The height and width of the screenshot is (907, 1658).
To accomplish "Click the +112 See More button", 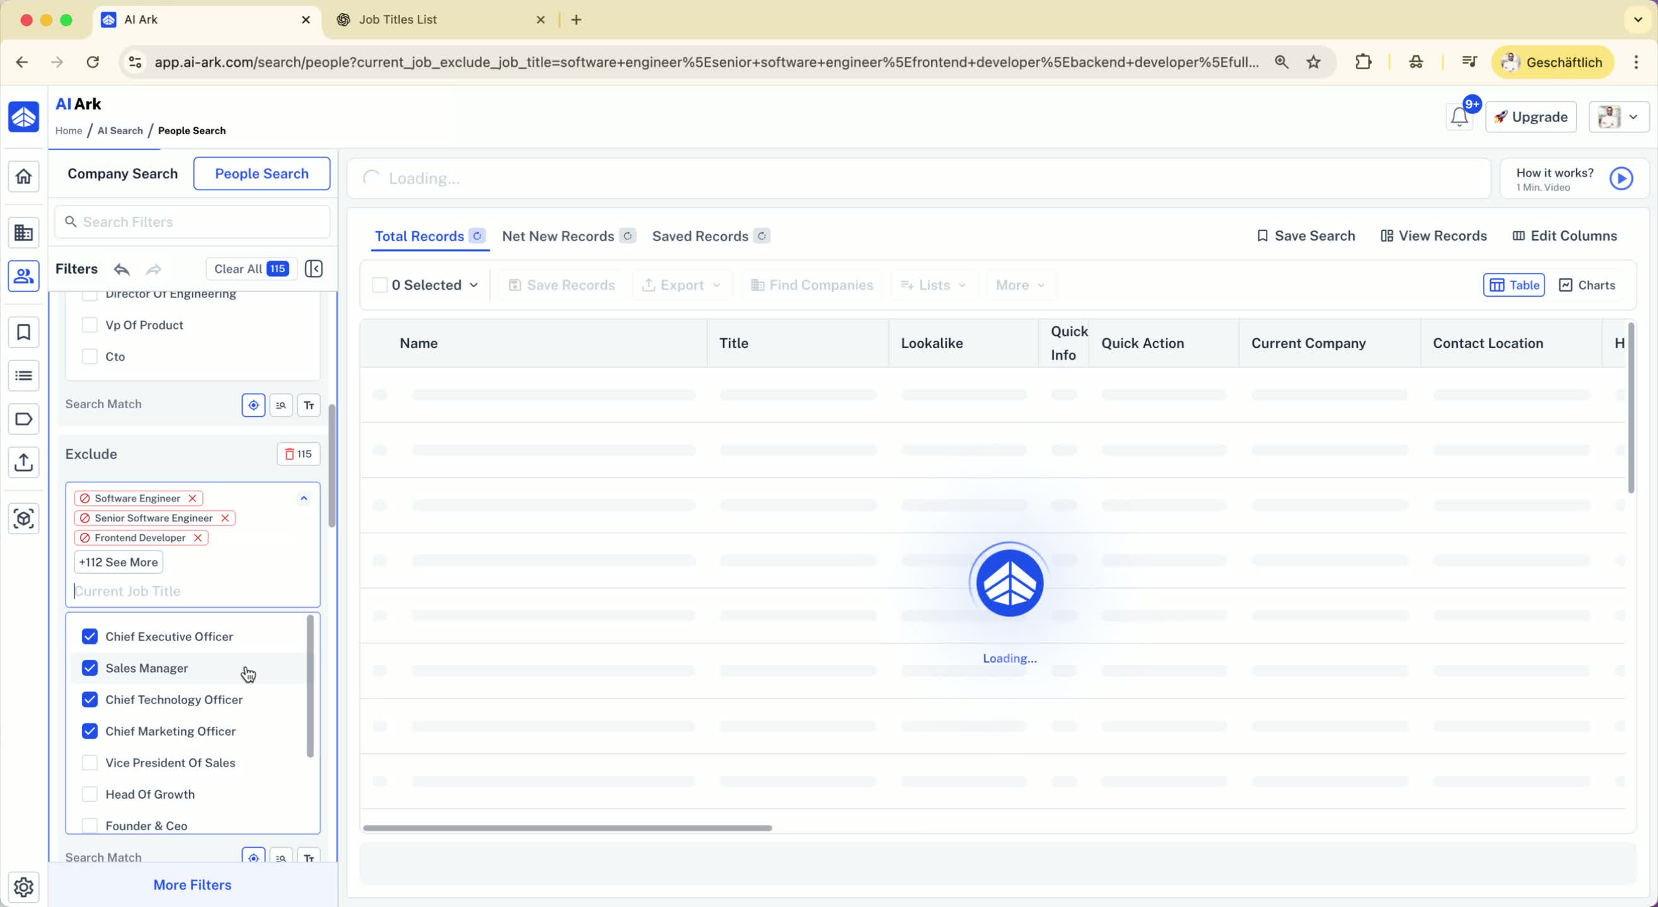I will point(119,562).
